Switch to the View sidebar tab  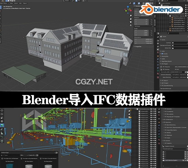point(155,16)
